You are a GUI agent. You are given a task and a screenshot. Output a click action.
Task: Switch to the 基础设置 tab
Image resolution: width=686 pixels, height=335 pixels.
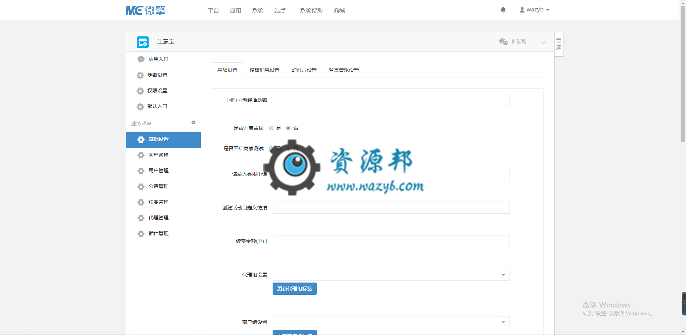228,70
